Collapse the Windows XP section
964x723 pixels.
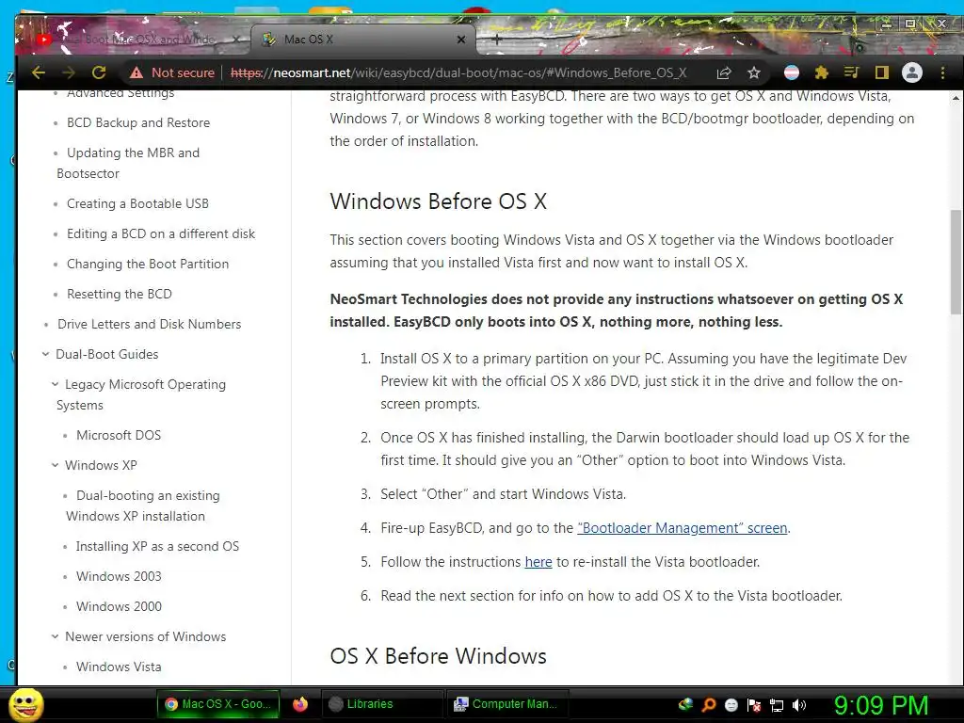pos(55,465)
